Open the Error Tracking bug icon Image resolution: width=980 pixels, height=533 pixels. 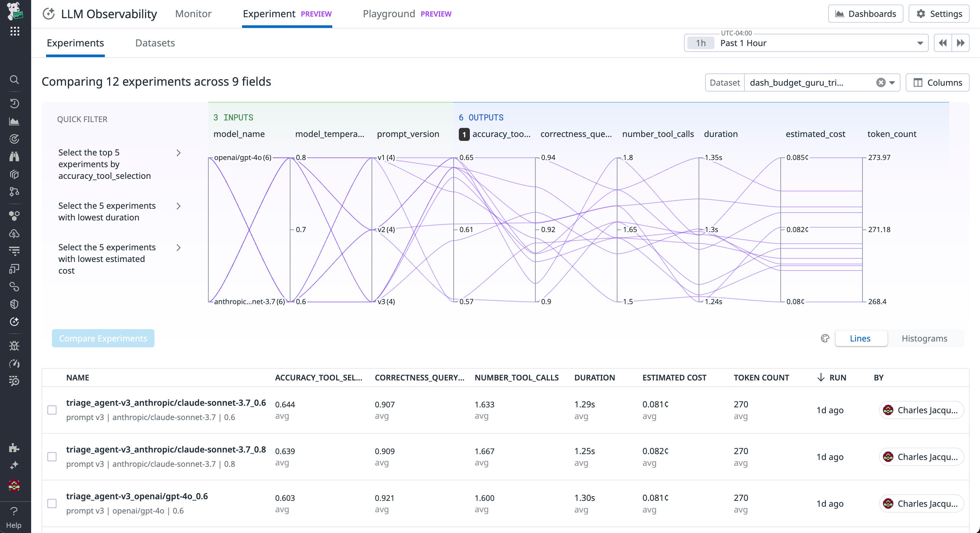[x=15, y=346]
